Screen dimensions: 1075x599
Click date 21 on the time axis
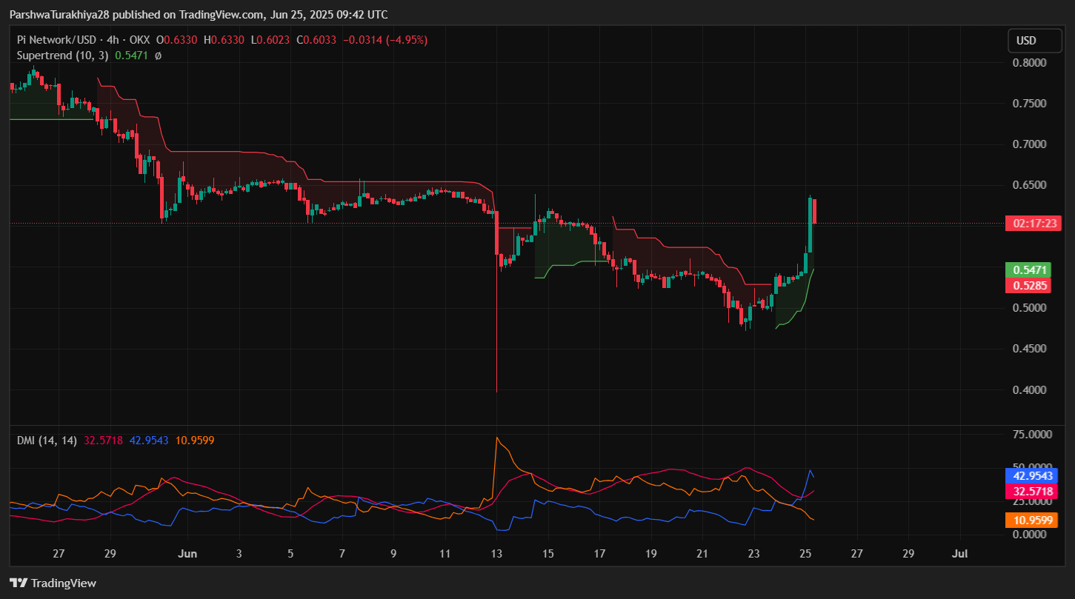pos(703,553)
